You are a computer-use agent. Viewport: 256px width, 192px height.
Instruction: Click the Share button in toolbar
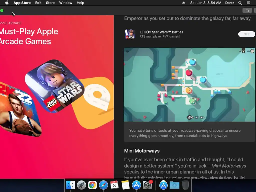pos(247,10)
